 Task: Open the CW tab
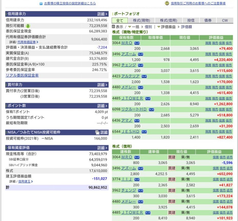(x=225, y=20)
